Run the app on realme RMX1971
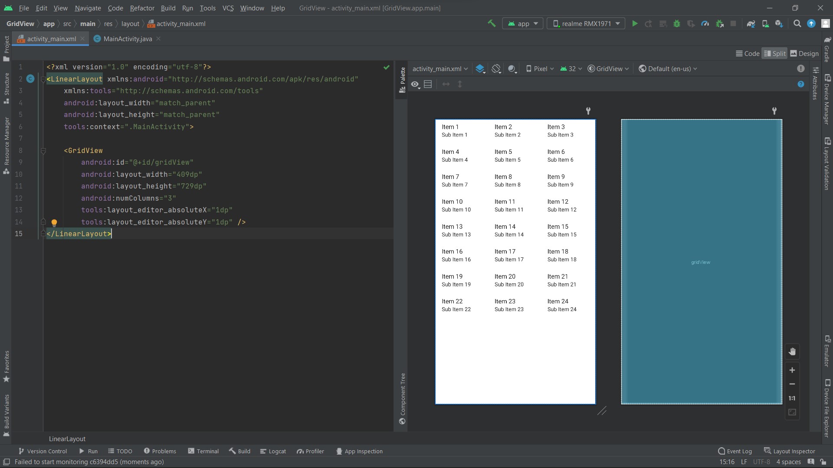This screenshot has height=468, width=833. (635, 23)
